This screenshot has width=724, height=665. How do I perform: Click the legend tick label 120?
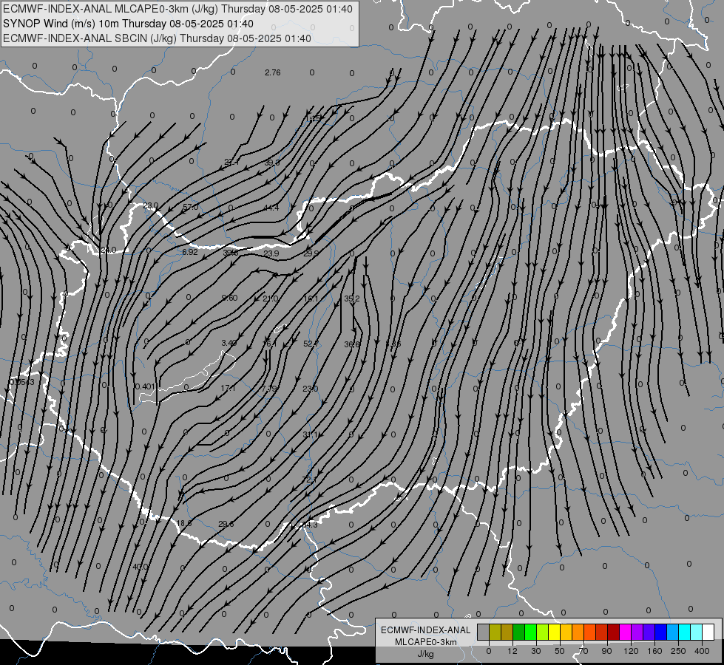point(631,651)
